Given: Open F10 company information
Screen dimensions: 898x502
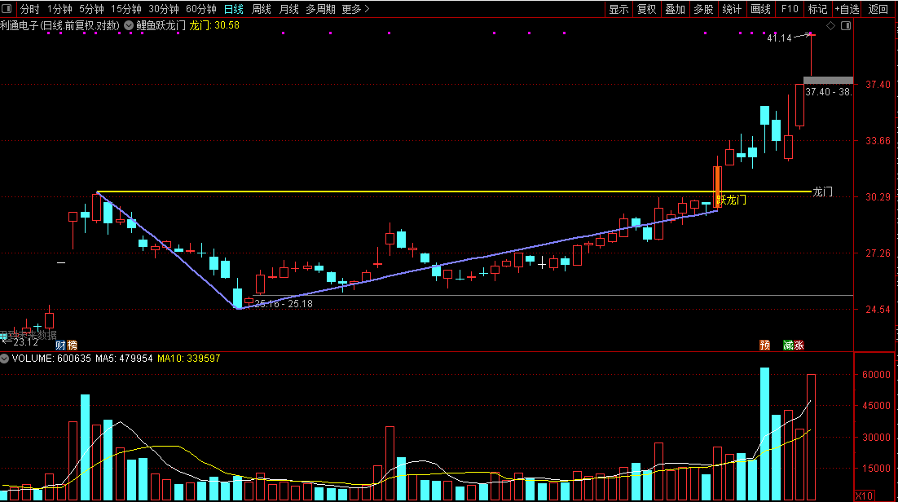Looking at the screenshot, I should [789, 9].
